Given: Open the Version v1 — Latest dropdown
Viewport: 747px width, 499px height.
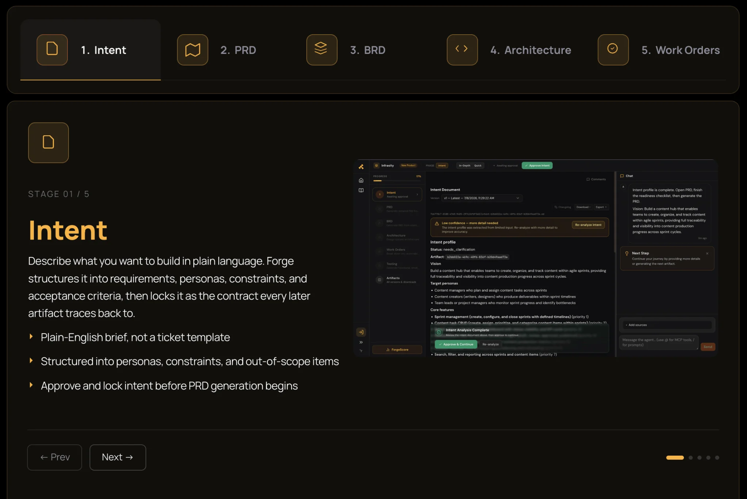Looking at the screenshot, I should coord(482,198).
